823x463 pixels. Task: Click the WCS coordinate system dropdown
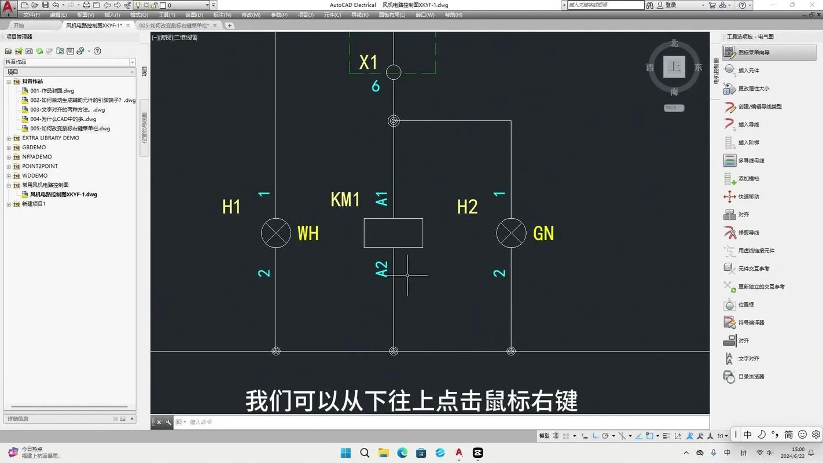674,108
